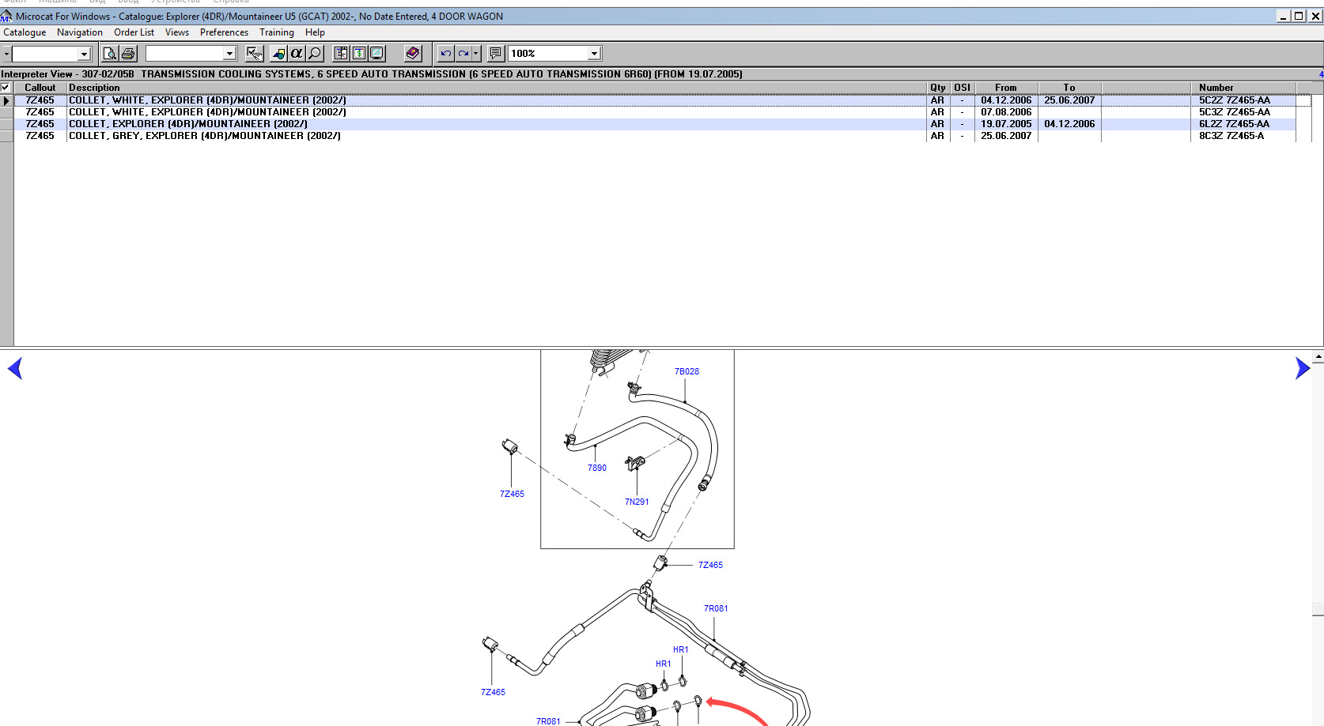The height and width of the screenshot is (726, 1324).
Task: Open the Help menu
Action: point(315,32)
